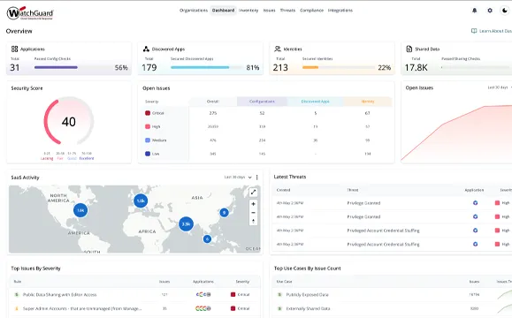Click the Shared Data total 17.8K
Viewport: 512px width, 318px height.
416,67
